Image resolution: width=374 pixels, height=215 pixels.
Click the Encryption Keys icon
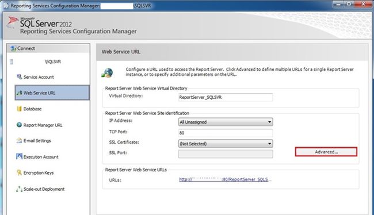tap(20, 172)
